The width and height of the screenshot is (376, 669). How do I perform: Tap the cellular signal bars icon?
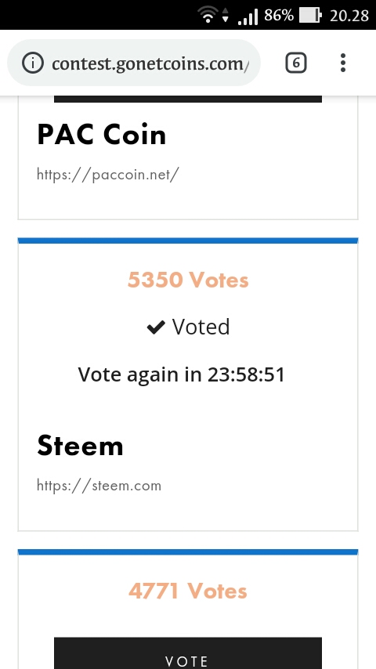coord(248,16)
